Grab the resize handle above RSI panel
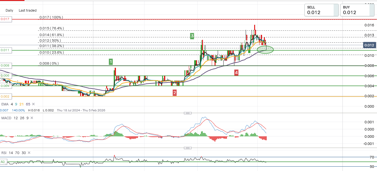 point(188,148)
